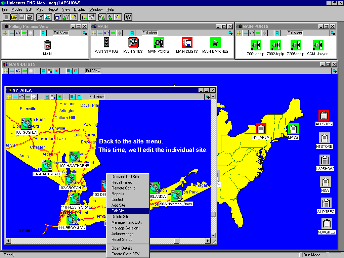Select the LAPSHOW clipboard icon
The height and width of the screenshot is (258, 344).
coord(325,160)
